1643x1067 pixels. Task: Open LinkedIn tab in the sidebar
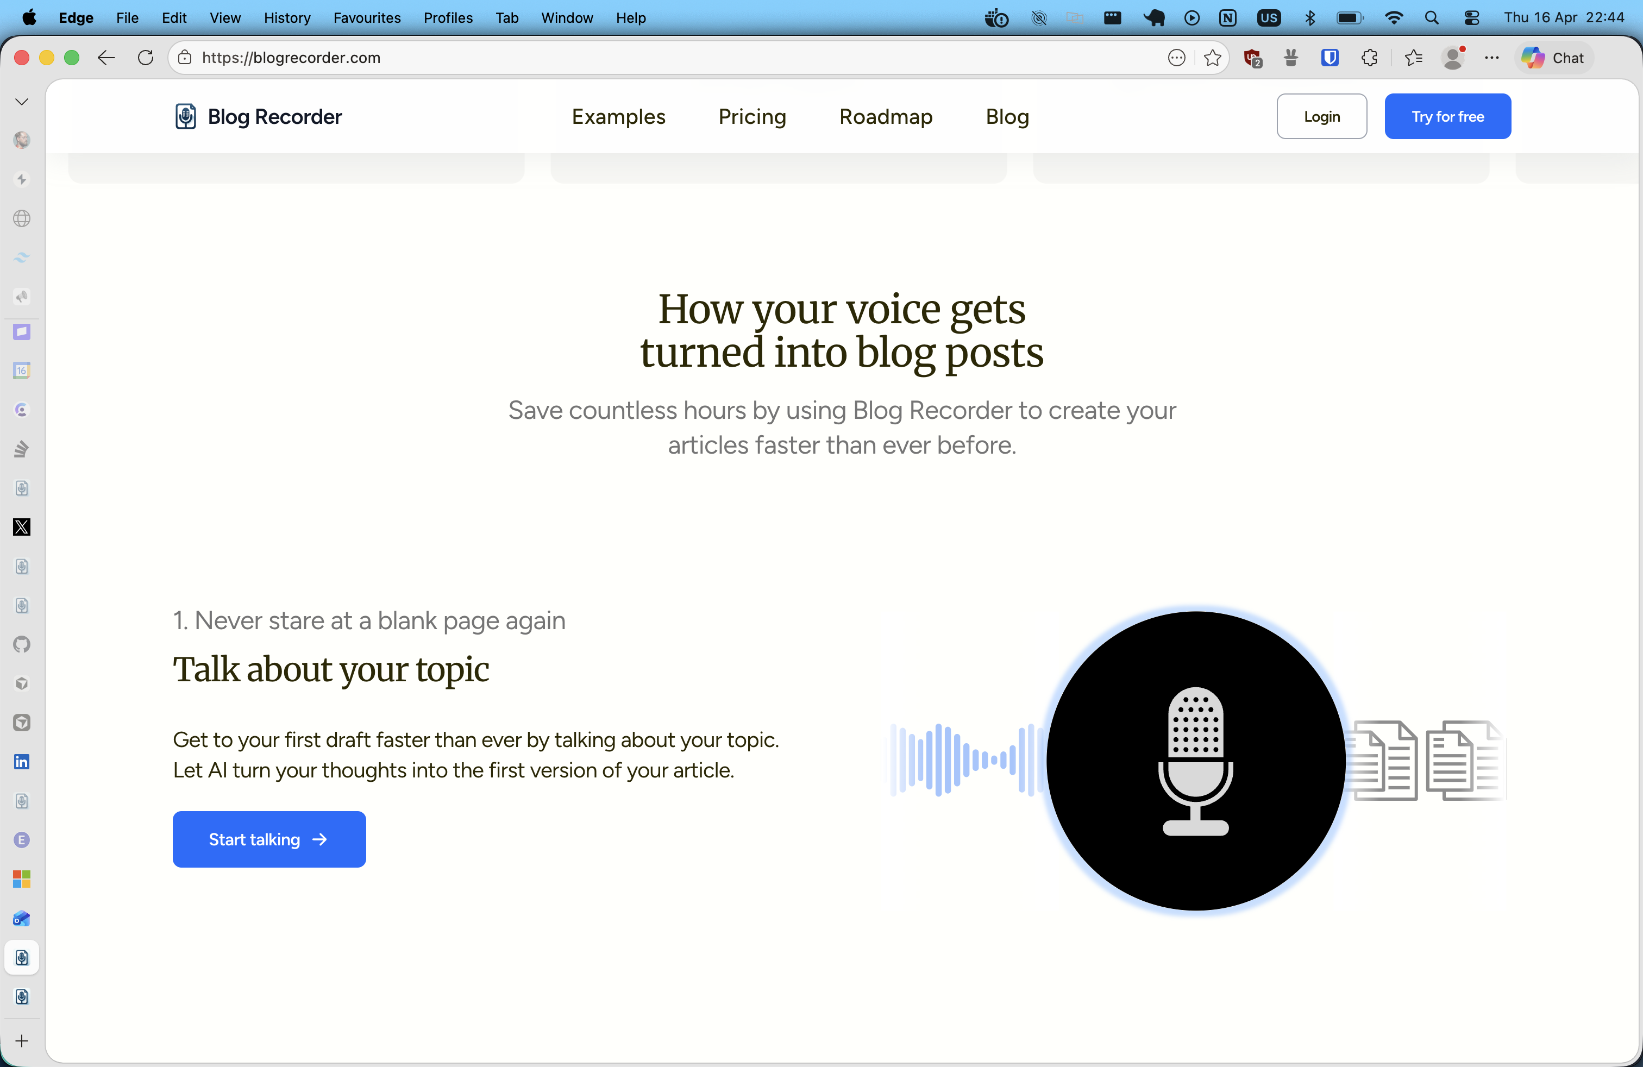(x=21, y=761)
